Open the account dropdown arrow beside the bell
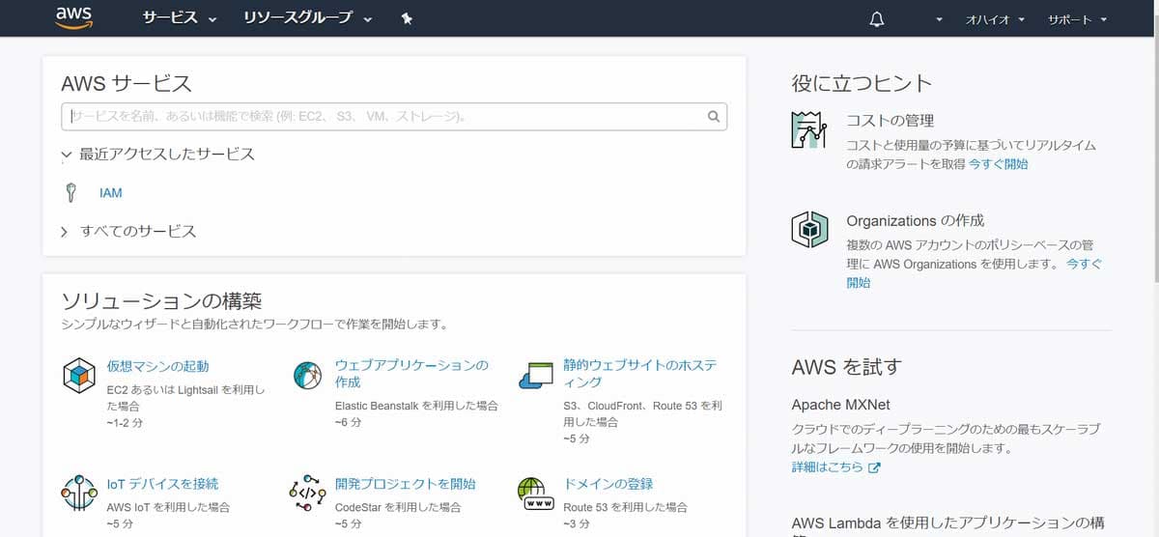The height and width of the screenshot is (537, 1159). (x=939, y=20)
